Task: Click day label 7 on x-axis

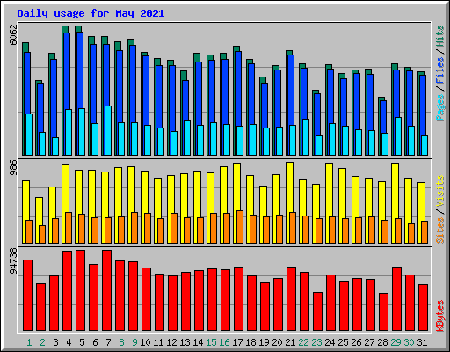Action: click(x=108, y=342)
